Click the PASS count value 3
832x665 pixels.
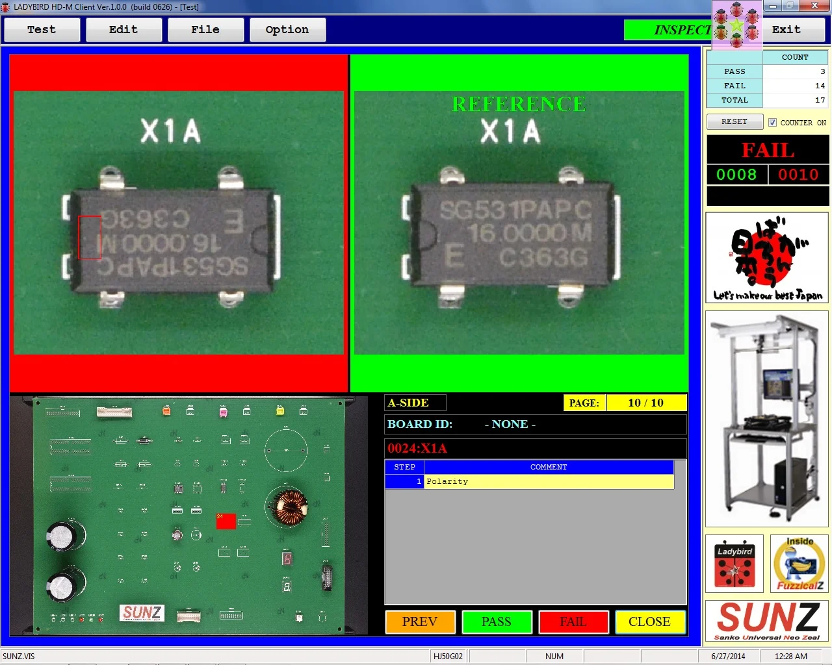(x=795, y=71)
